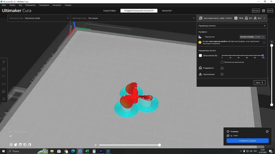The image size is (275, 154).
Task: Click the pencil edit icon for object name
Action: [11, 136]
